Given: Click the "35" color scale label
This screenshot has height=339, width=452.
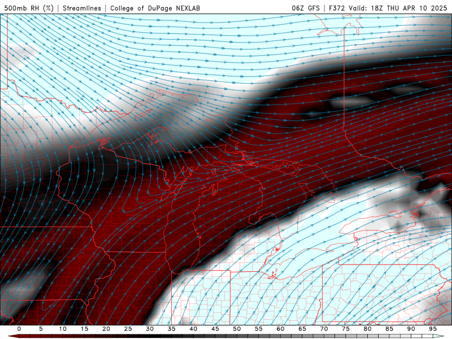Looking at the screenshot, I should click(x=172, y=329).
